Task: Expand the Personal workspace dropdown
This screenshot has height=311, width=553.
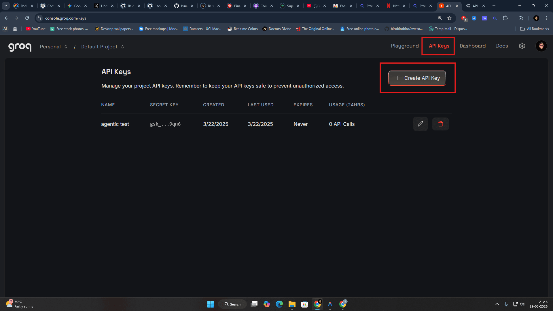Action: (54, 46)
